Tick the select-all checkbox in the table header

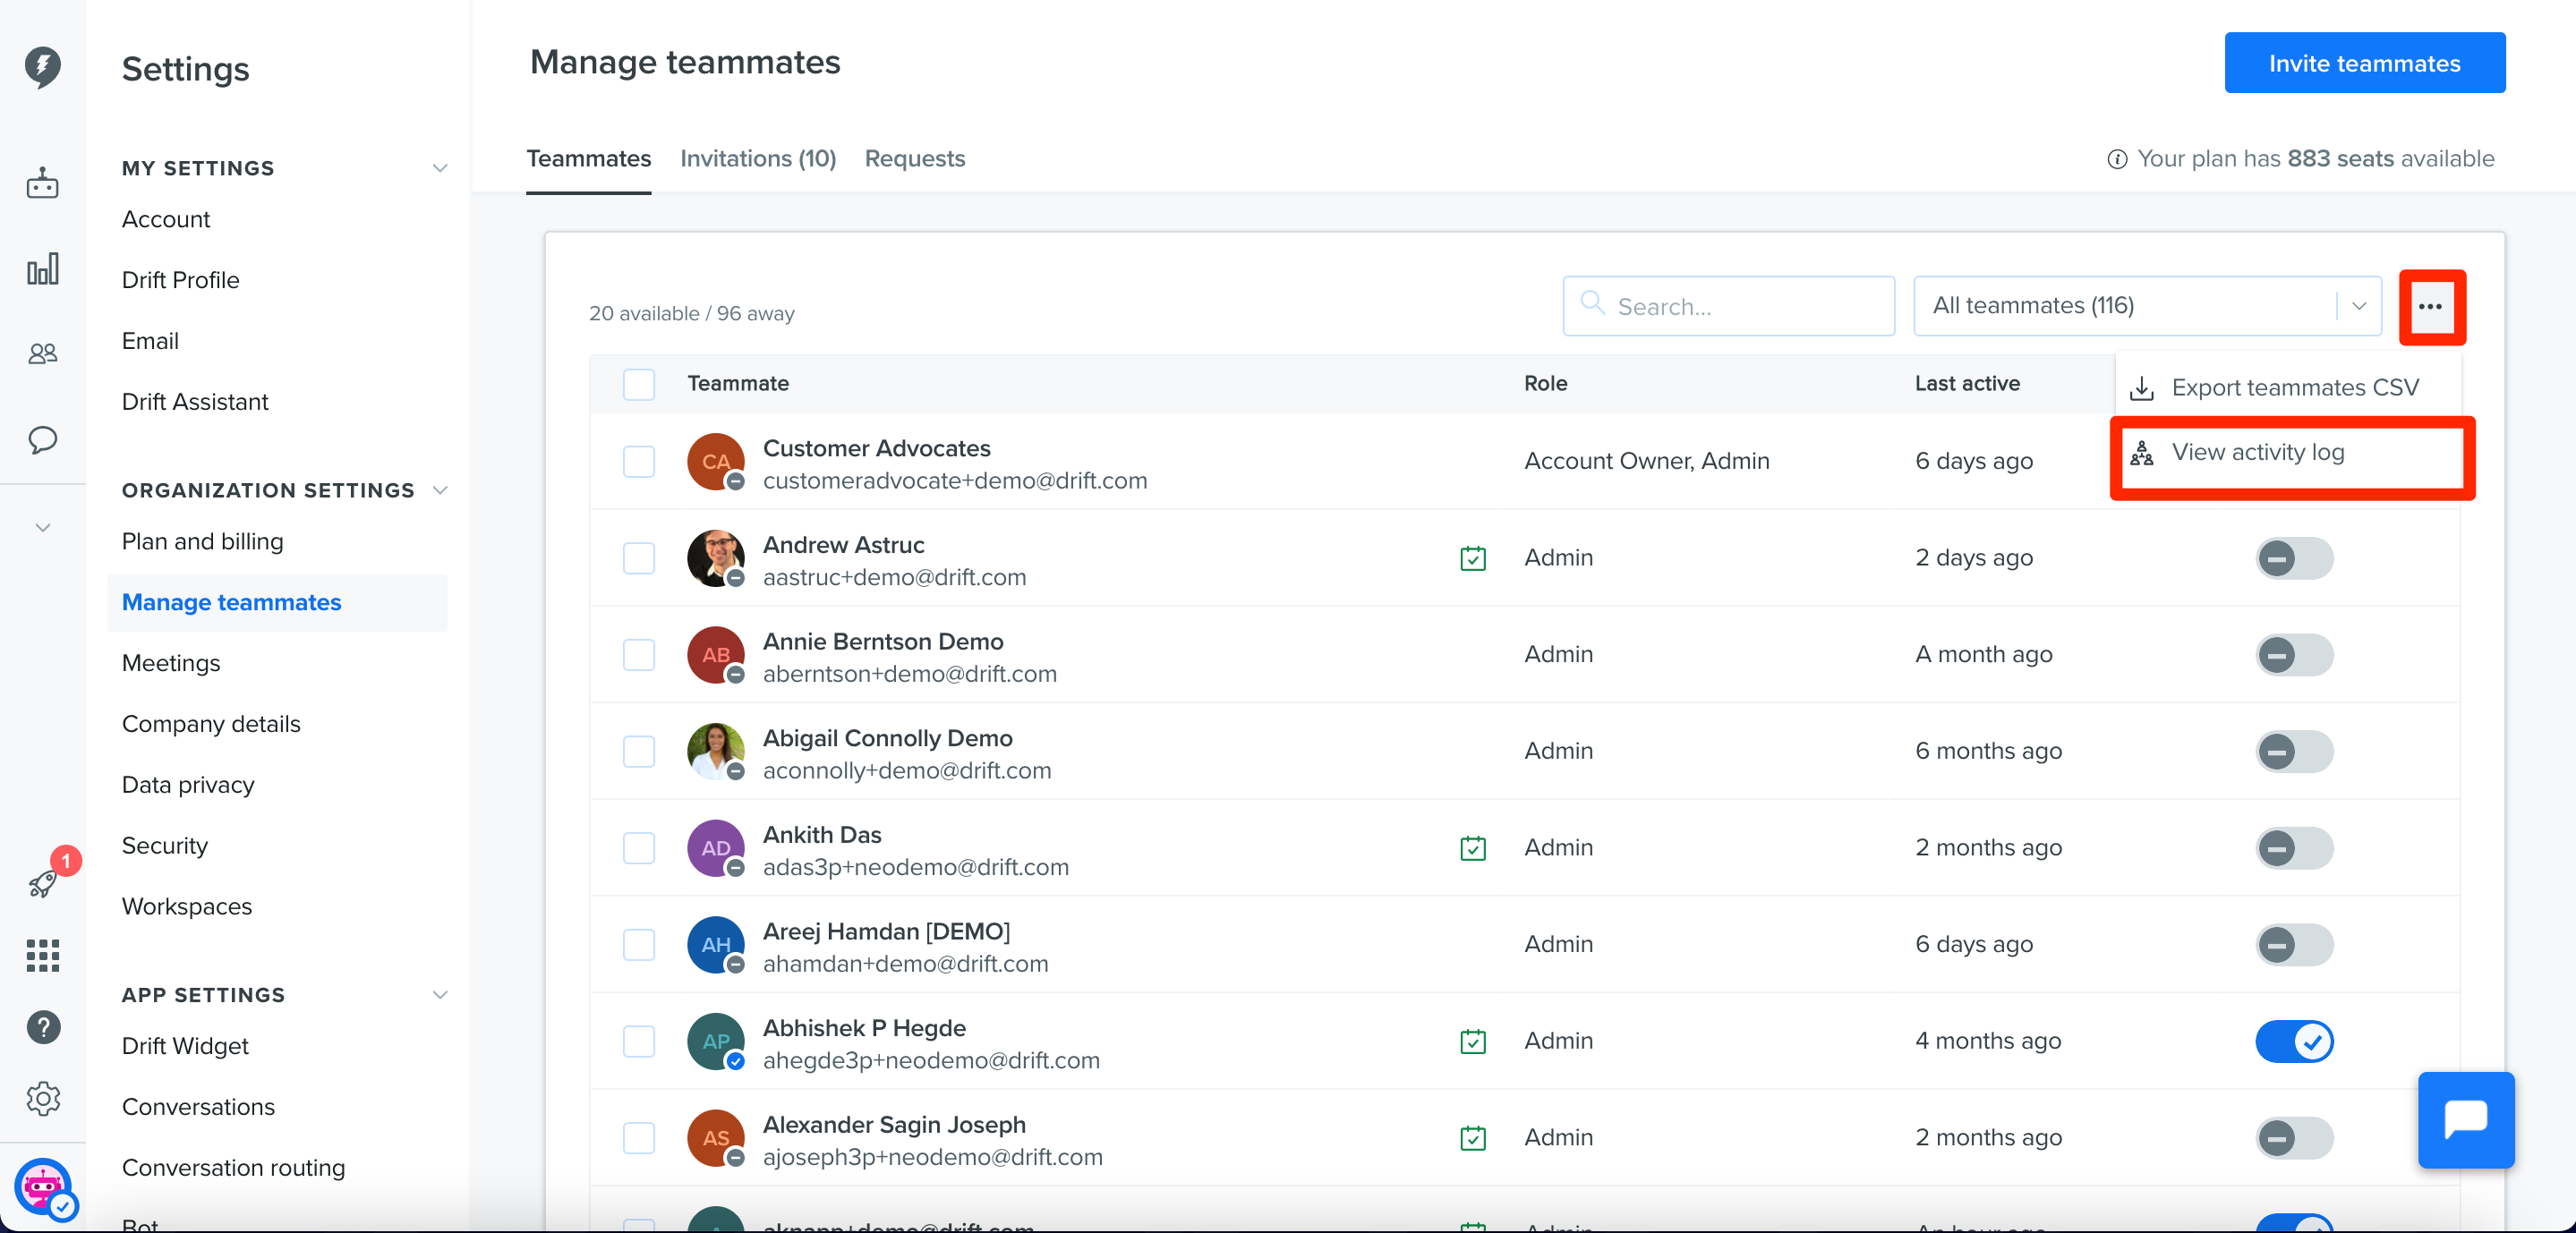[638, 384]
